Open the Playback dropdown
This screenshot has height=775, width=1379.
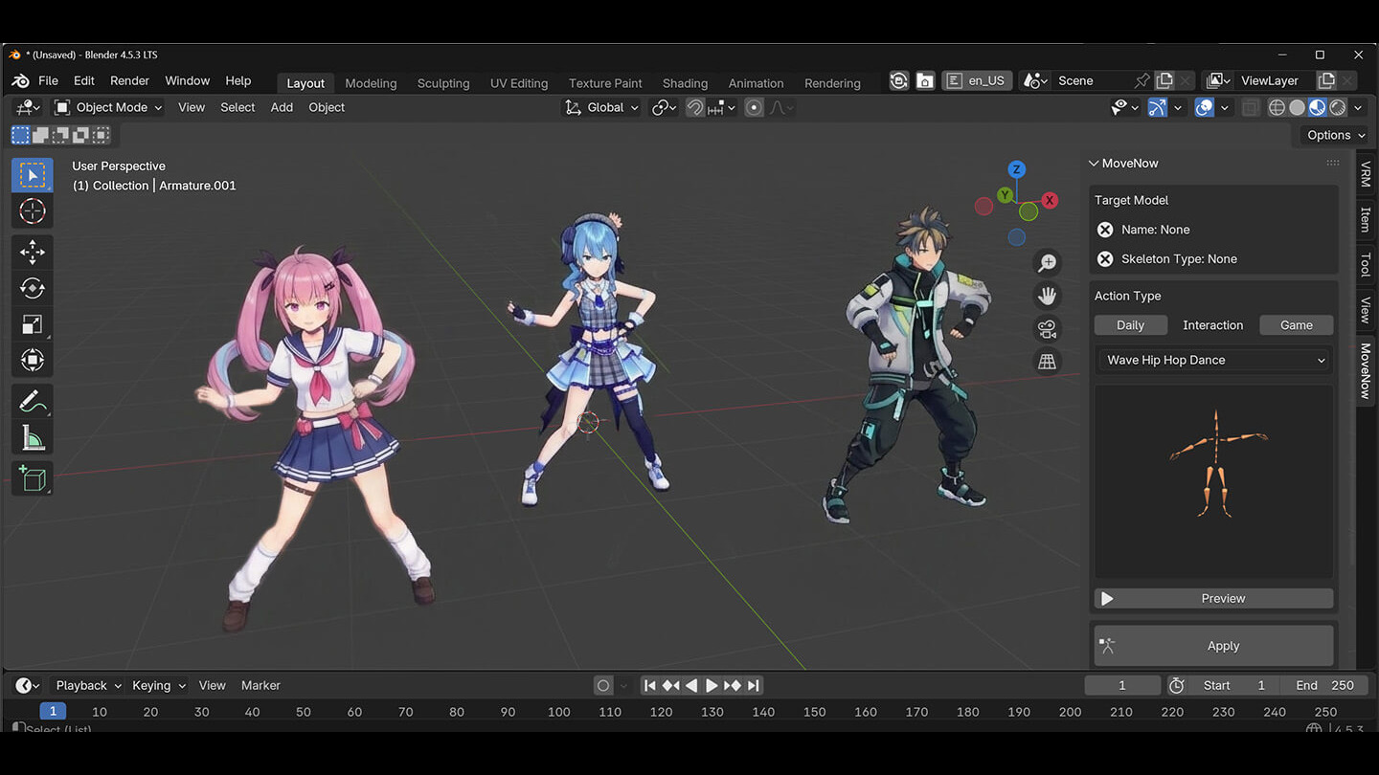coord(88,685)
